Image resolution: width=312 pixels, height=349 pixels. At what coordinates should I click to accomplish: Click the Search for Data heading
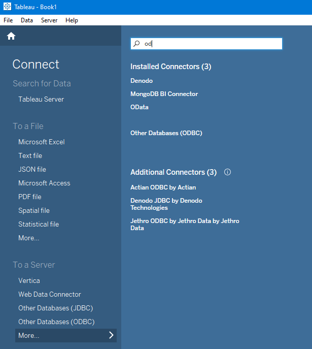point(42,83)
